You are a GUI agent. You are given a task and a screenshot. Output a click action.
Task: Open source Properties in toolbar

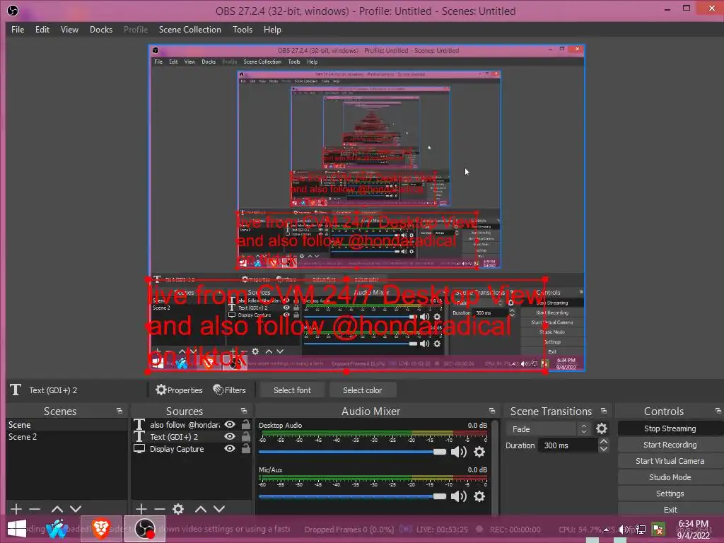(x=179, y=390)
